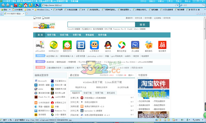Click the popup blocker x0 status icon

coord(175,120)
